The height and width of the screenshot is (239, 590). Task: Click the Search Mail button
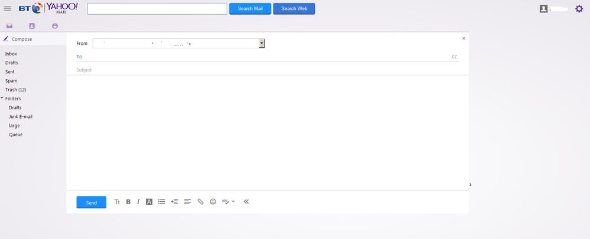[x=250, y=9]
